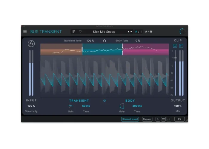
Task: Open the hamburger main menu
Action: point(25,32)
